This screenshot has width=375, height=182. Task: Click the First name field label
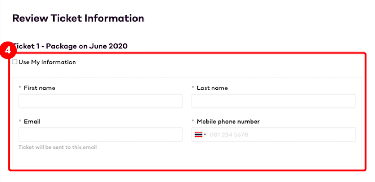pos(39,88)
